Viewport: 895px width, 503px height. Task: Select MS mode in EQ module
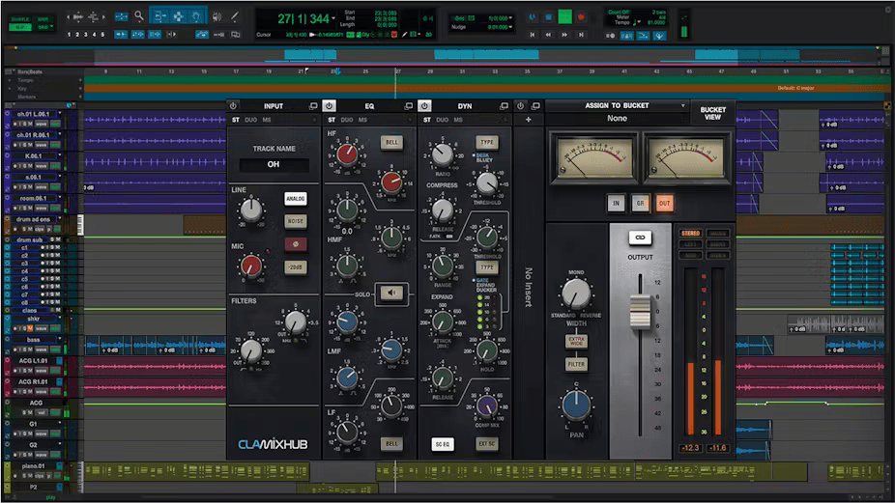pos(362,120)
